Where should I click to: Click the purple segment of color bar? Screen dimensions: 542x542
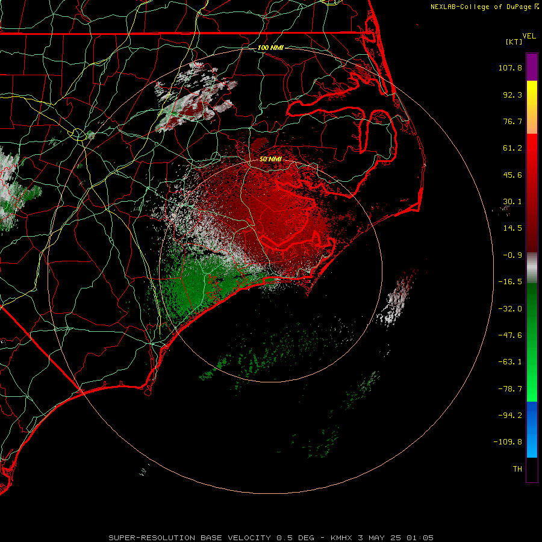532,67
